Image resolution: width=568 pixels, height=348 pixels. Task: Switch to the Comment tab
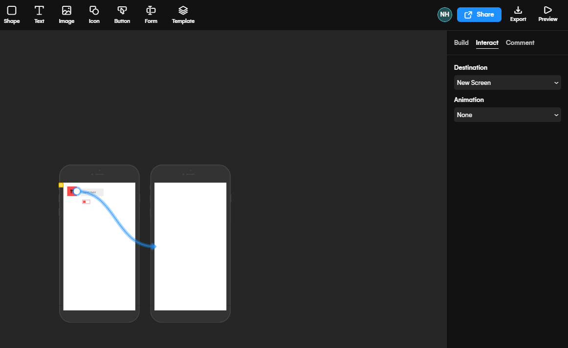click(520, 43)
